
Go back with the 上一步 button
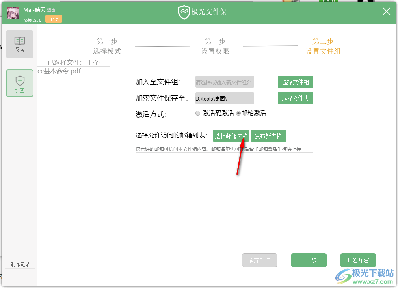coord(309,260)
